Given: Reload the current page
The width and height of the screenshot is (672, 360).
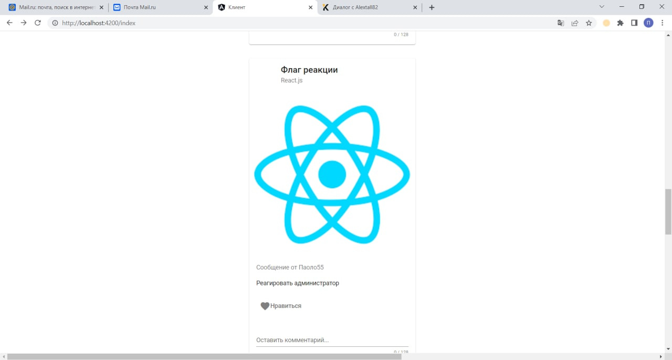Looking at the screenshot, I should click(38, 23).
